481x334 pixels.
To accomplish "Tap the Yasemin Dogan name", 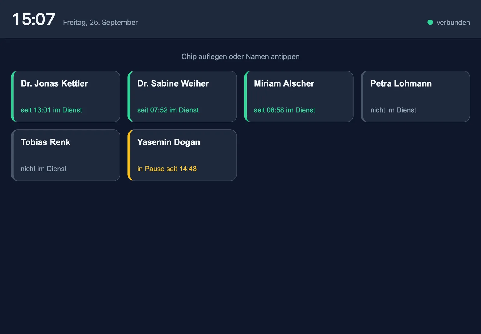I will (x=169, y=142).
